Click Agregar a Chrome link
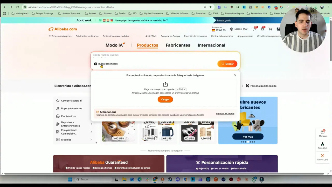This screenshot has height=187, width=332. click(x=225, y=113)
